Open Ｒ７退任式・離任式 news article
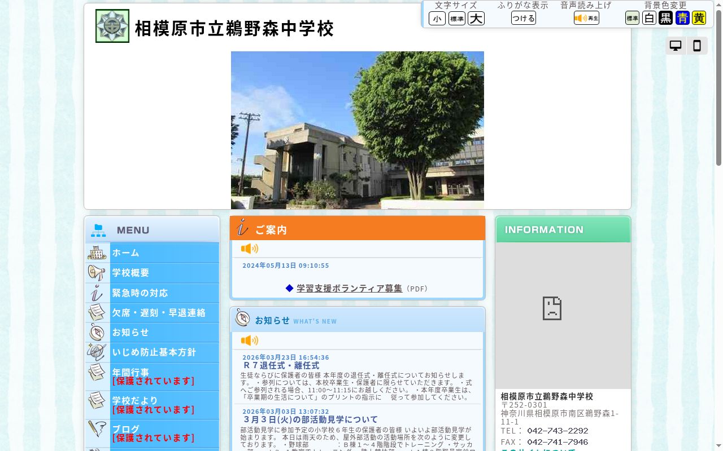 281,366
